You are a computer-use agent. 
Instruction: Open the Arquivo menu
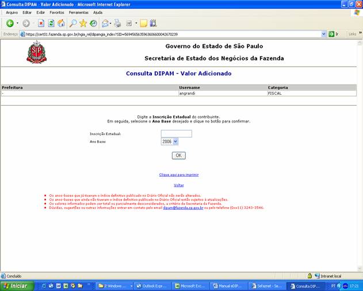pyautogui.click(x=12, y=12)
